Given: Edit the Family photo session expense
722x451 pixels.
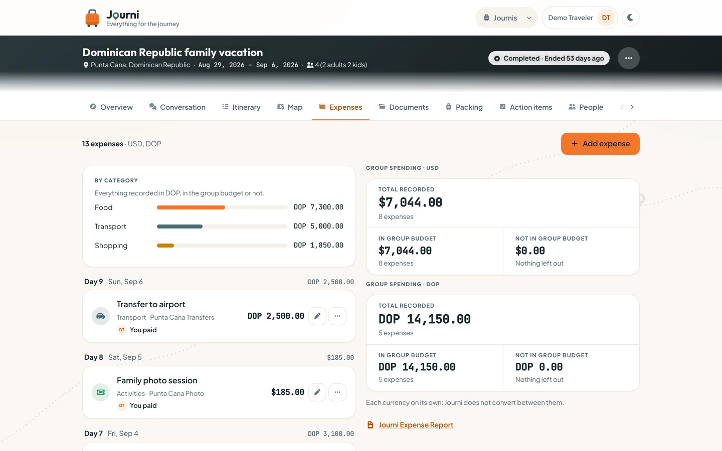Looking at the screenshot, I should point(317,392).
